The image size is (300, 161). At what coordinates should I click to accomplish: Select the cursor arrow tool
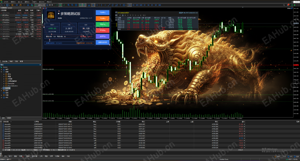pyautogui.click(x=93, y=5)
